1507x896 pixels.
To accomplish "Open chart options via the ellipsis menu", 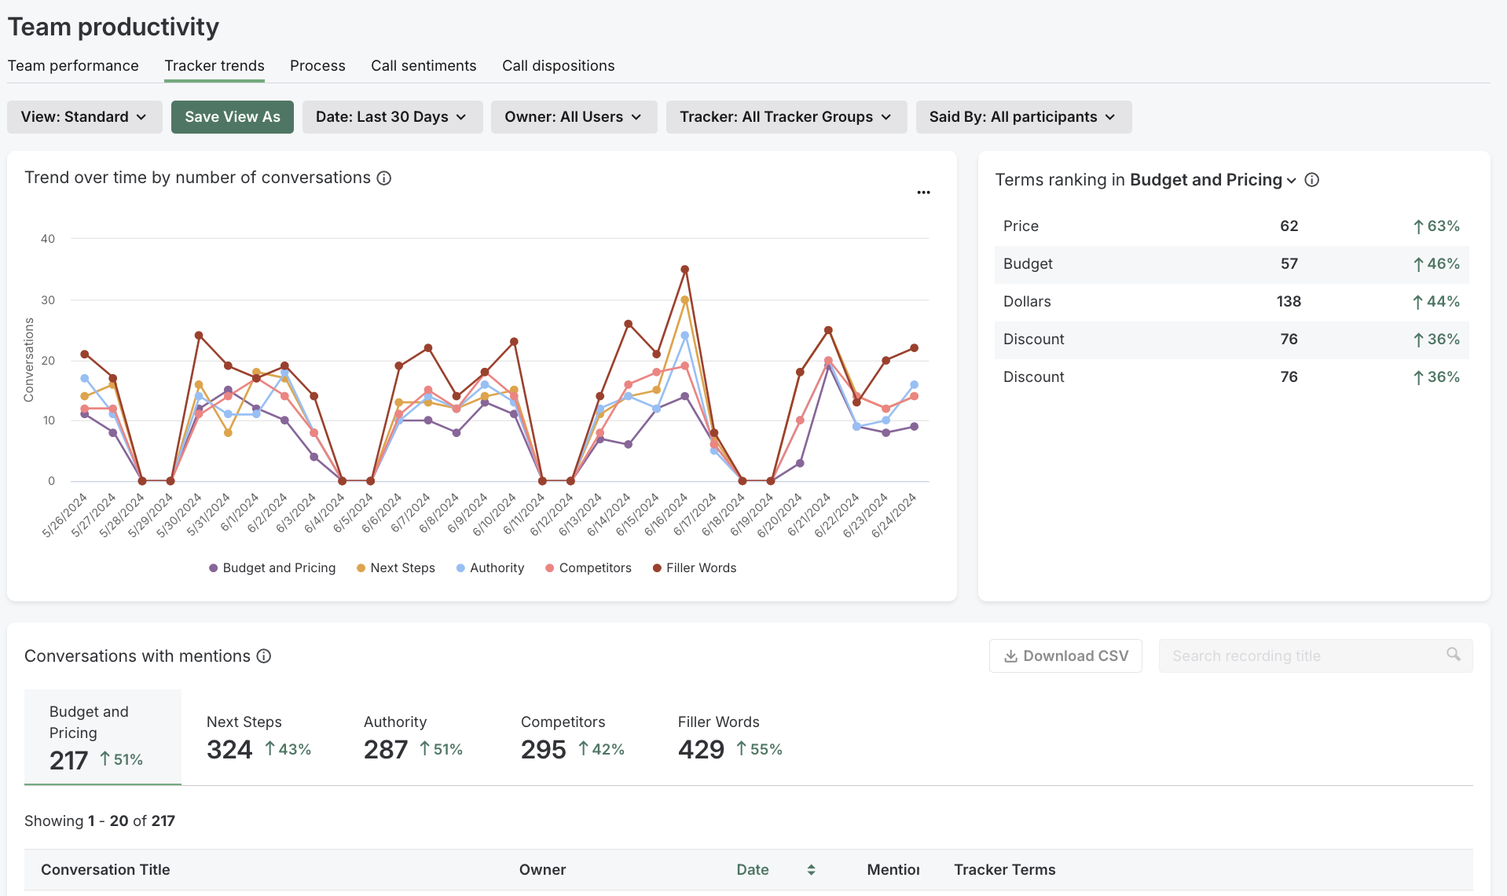I will (923, 192).
